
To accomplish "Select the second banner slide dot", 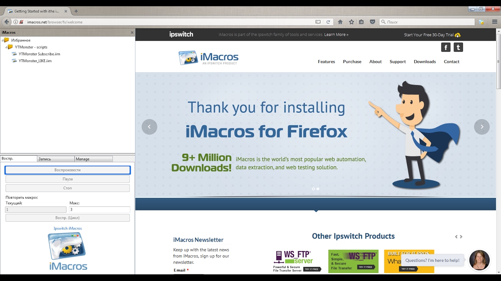I will (318, 189).
